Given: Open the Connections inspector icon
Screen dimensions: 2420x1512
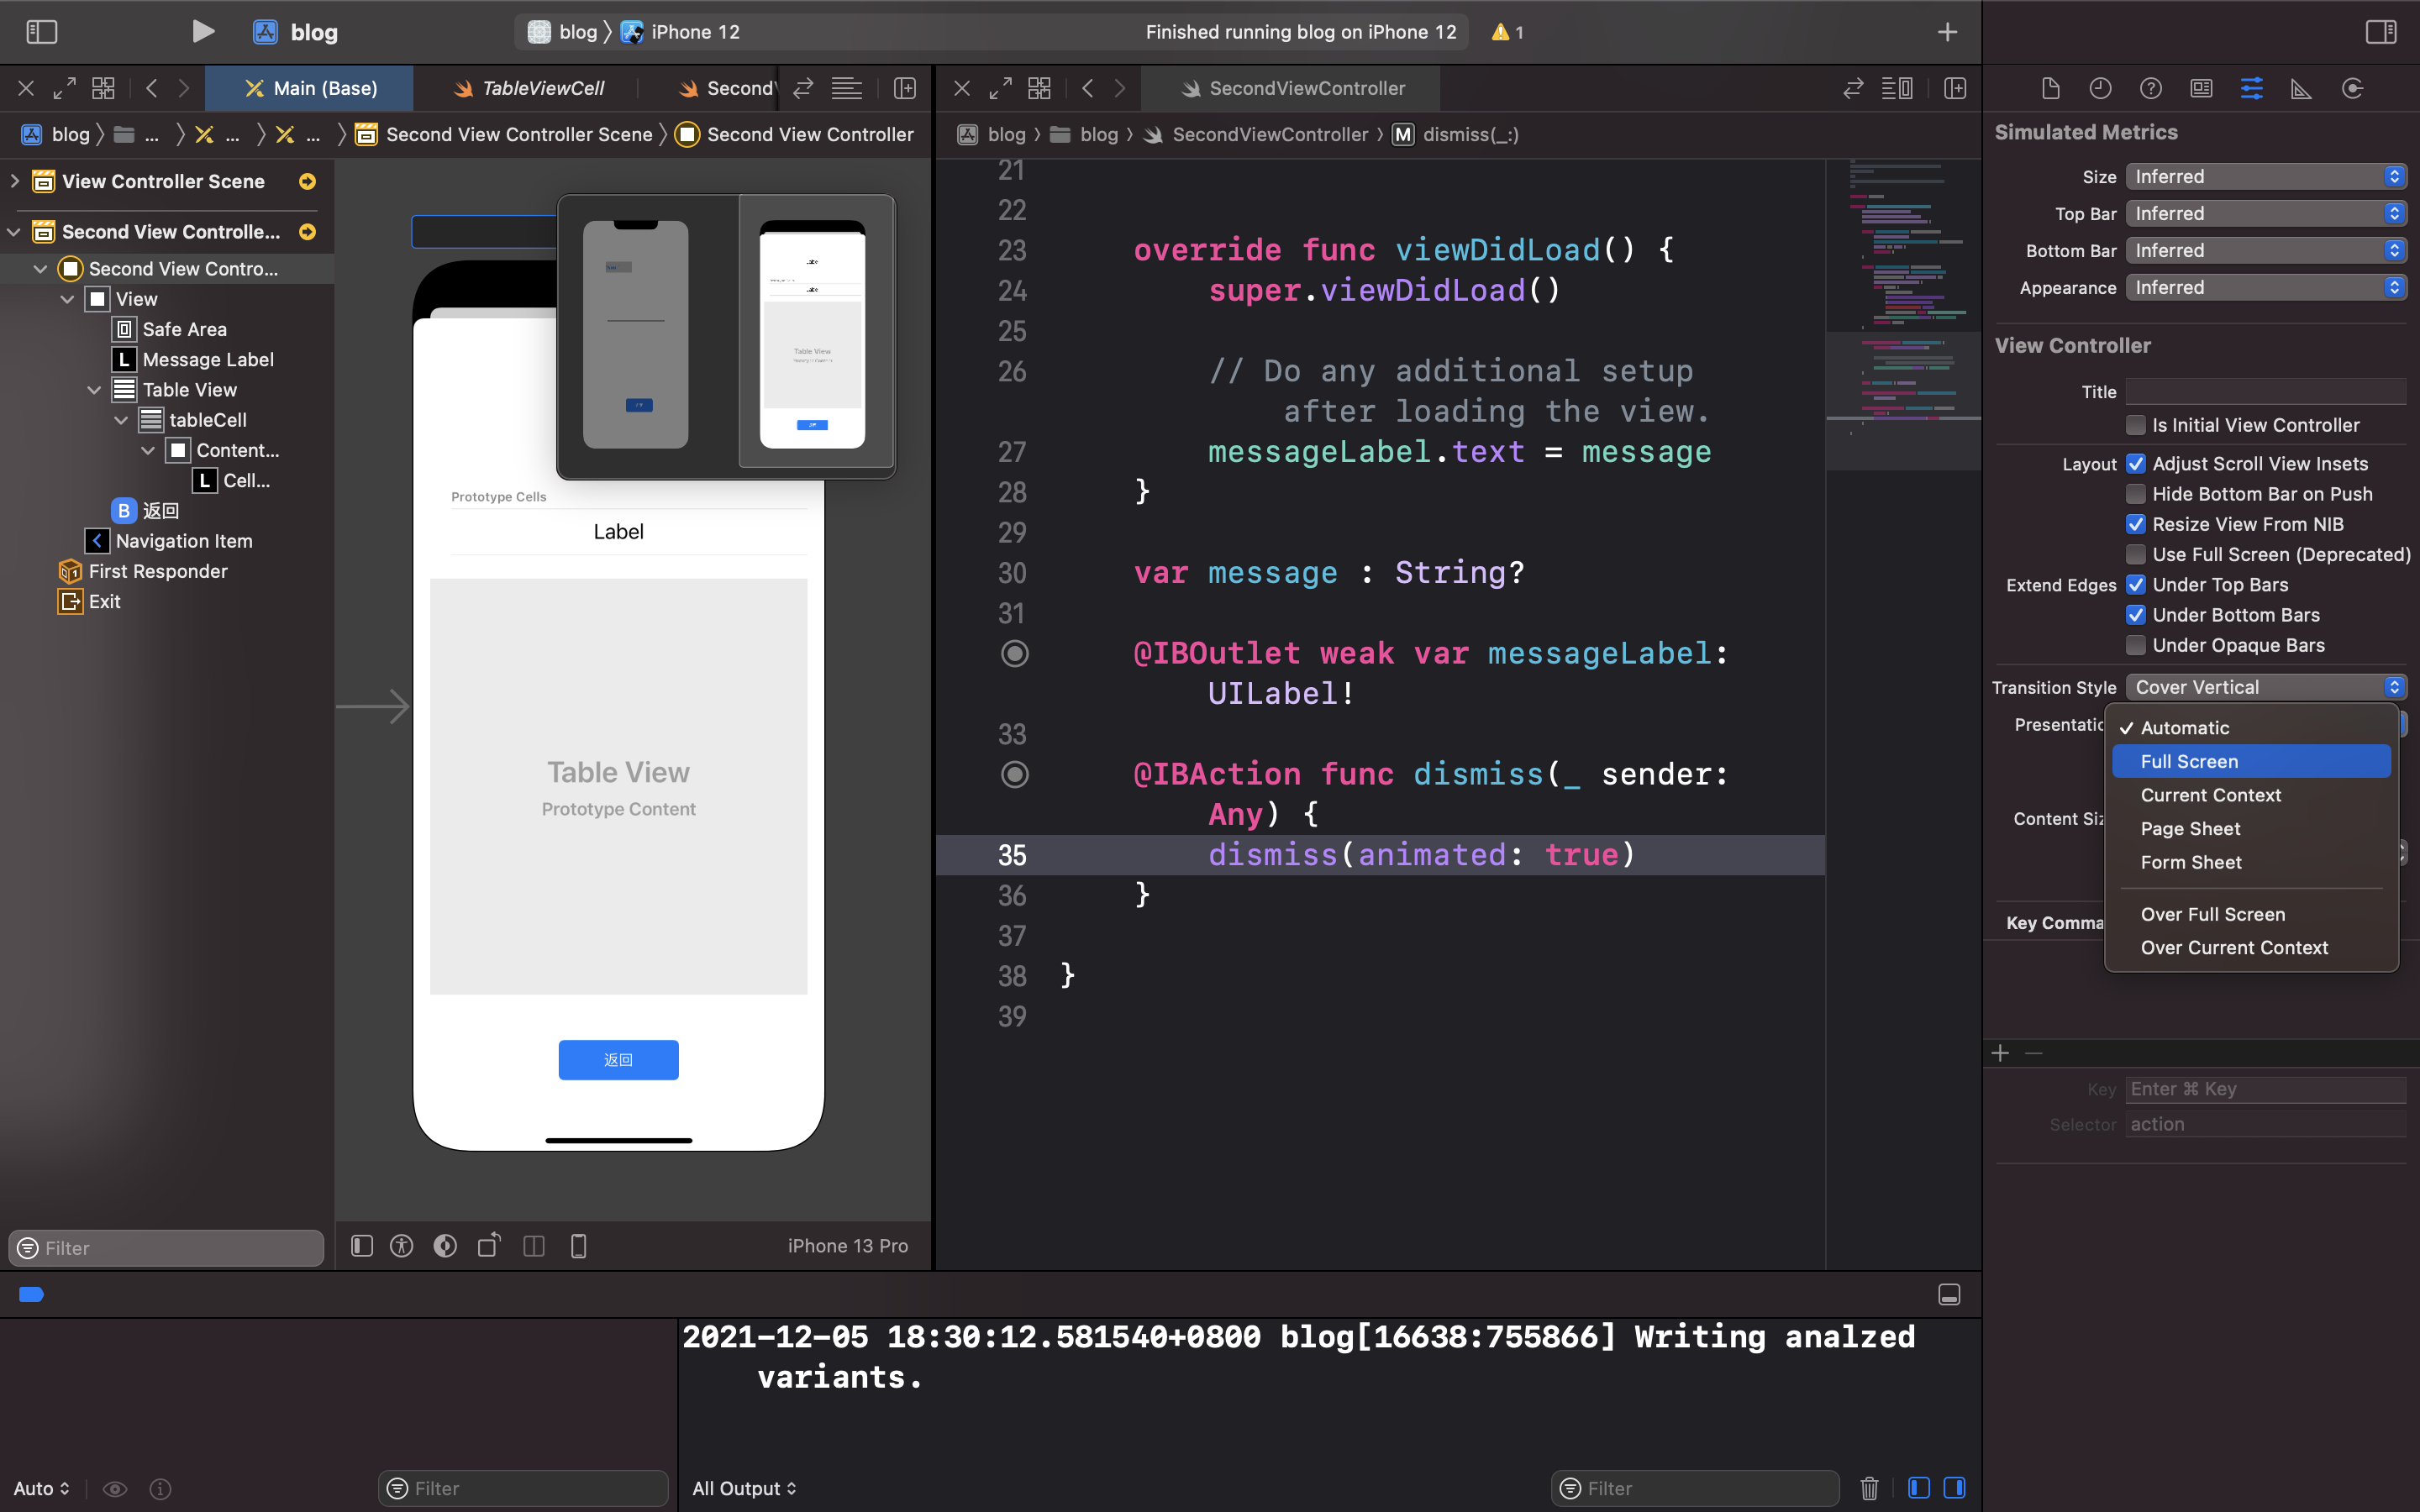Looking at the screenshot, I should click(x=2352, y=88).
